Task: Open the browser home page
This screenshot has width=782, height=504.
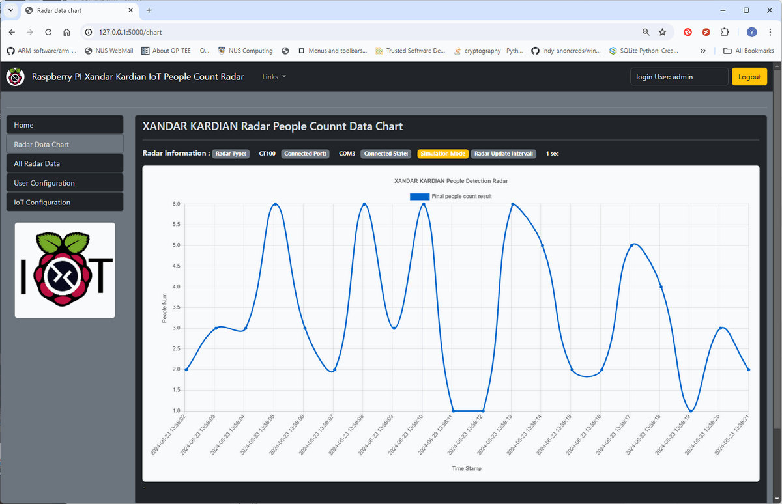Action: click(x=66, y=32)
